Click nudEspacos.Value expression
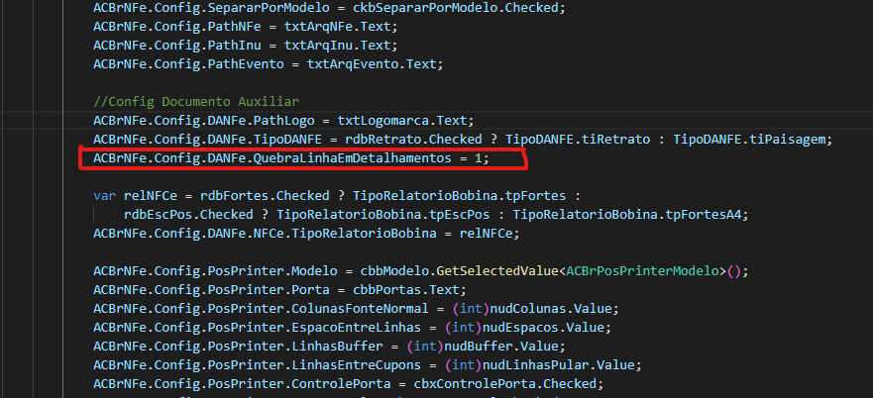Screen dimensions: 873x398 point(543,327)
